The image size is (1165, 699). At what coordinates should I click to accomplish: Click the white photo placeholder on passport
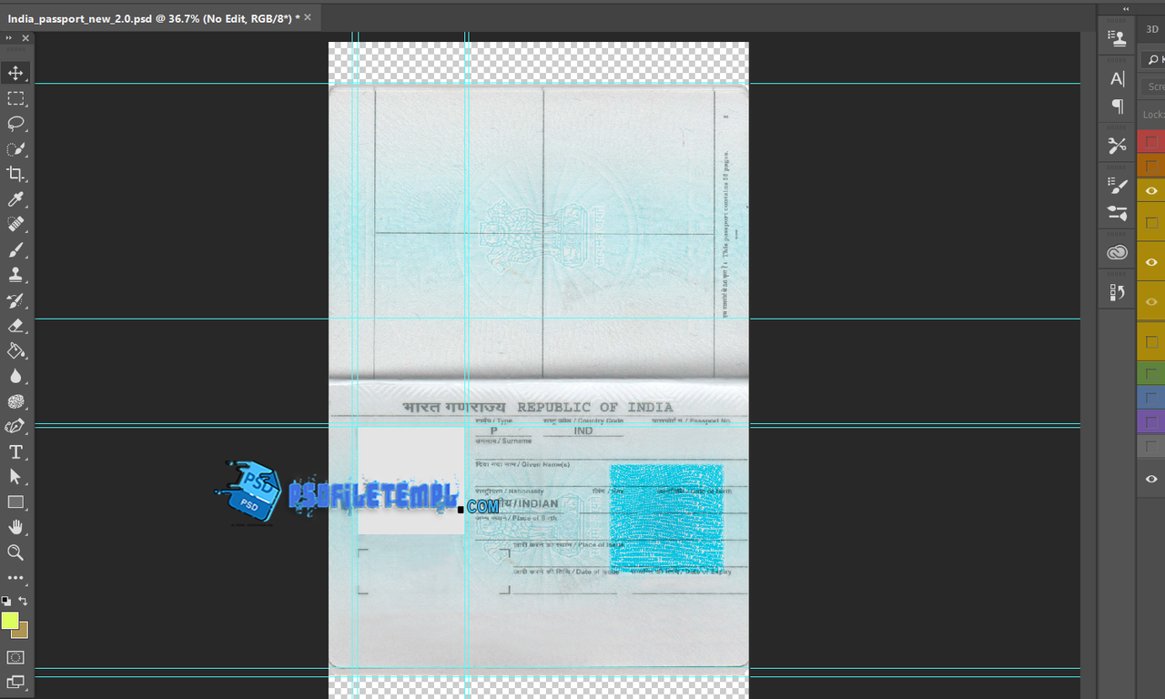(x=410, y=480)
